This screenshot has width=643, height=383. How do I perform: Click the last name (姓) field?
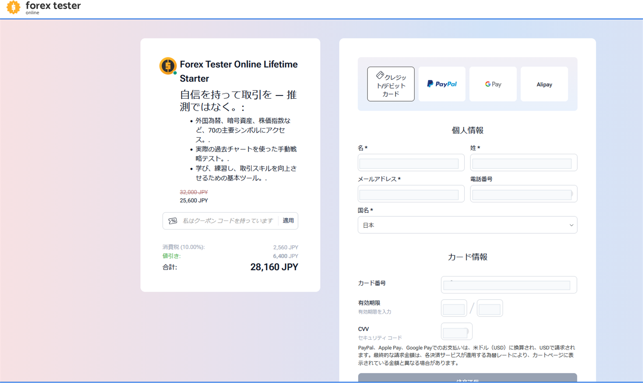pyautogui.click(x=524, y=163)
